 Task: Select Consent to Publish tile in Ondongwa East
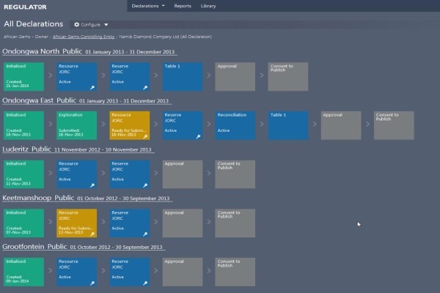394,125
